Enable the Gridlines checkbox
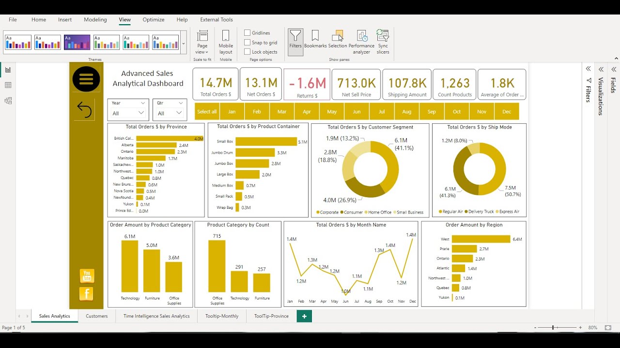The width and height of the screenshot is (620, 348). point(248,33)
